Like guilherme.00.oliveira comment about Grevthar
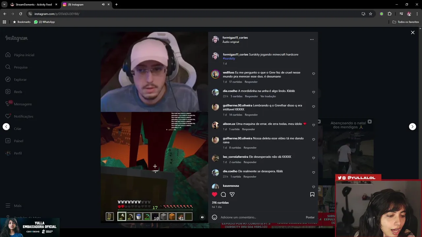The image size is (422, 237). click(314, 107)
